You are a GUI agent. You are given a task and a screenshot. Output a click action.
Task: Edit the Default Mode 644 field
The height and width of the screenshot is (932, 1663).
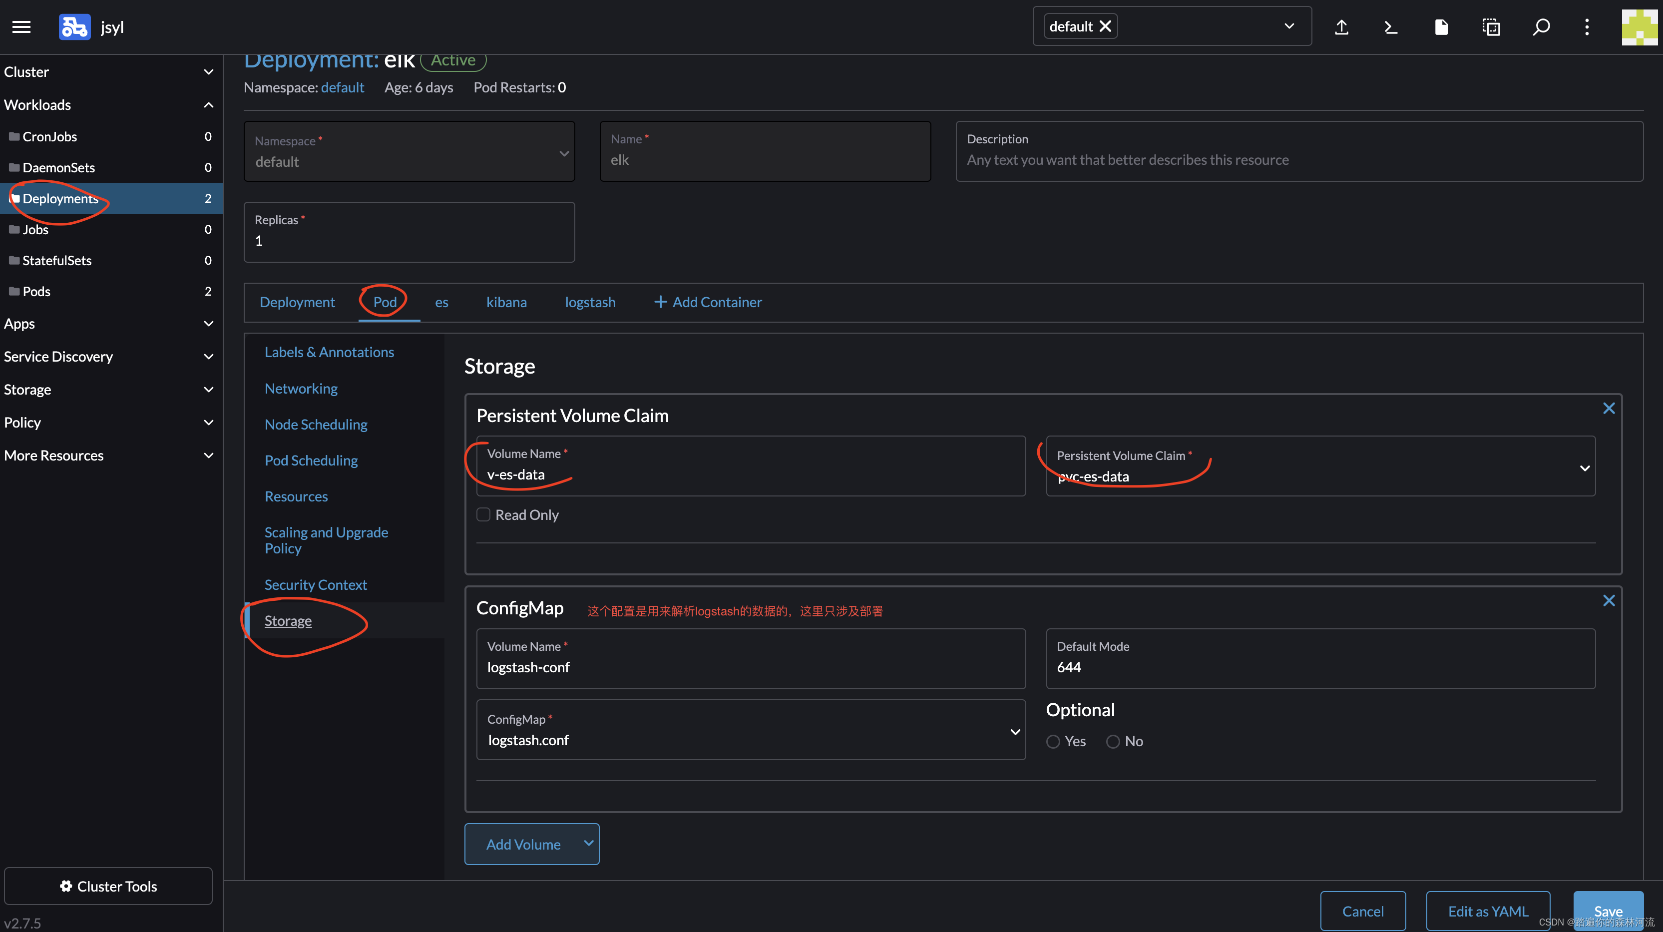pos(1321,659)
